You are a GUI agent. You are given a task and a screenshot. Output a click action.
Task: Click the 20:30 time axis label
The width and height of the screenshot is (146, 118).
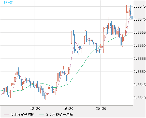coord(101,109)
